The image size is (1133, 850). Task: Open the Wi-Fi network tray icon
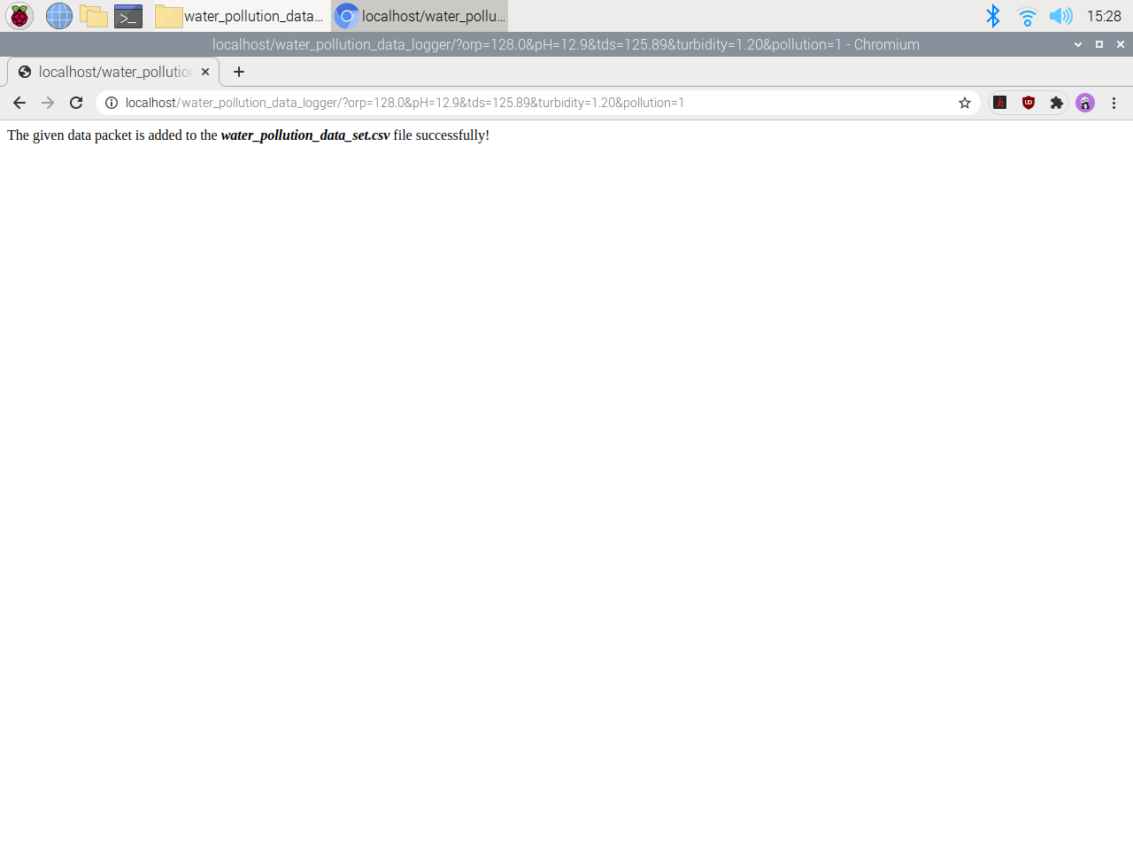click(1026, 16)
